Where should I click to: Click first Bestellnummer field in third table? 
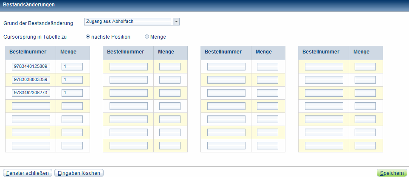point(226,67)
